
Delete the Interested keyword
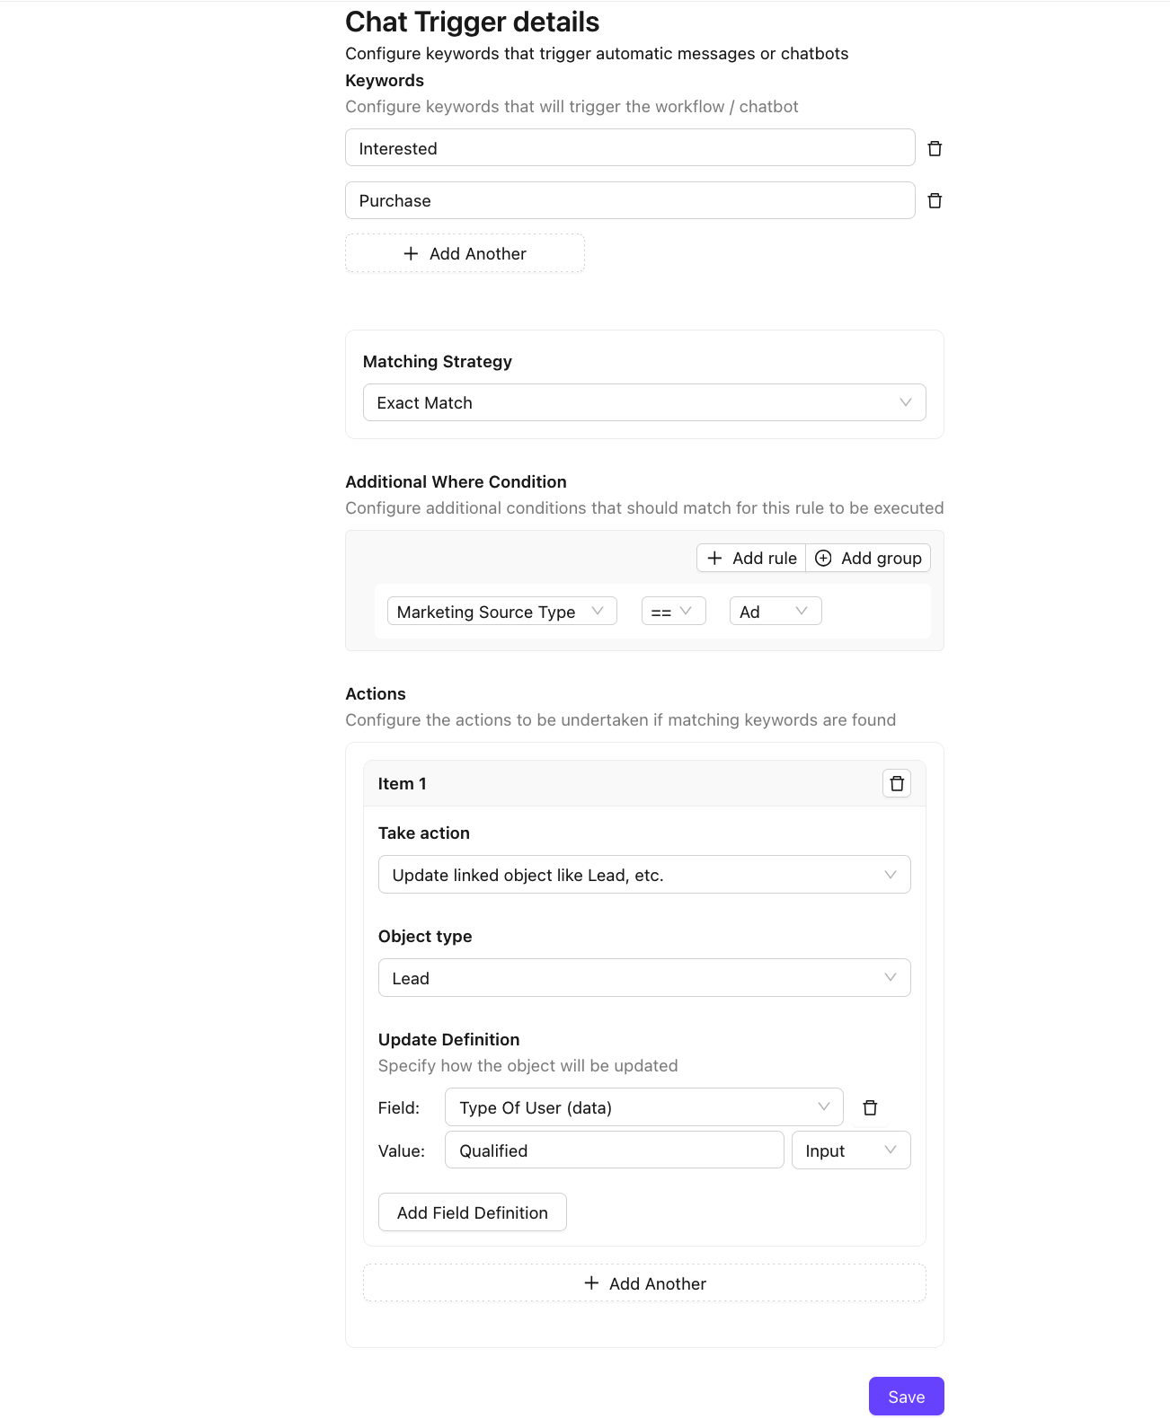click(x=935, y=148)
